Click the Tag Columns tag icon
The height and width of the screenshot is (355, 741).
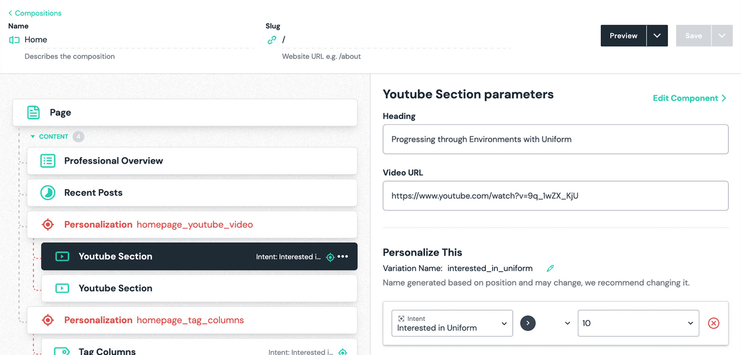[x=62, y=351]
